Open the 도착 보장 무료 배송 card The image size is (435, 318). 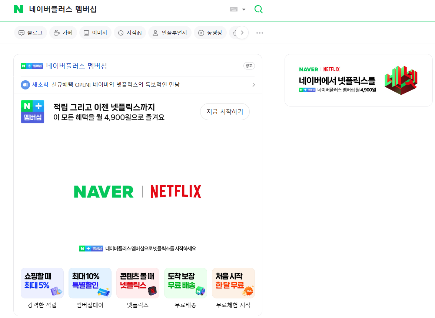pyautogui.click(x=186, y=283)
